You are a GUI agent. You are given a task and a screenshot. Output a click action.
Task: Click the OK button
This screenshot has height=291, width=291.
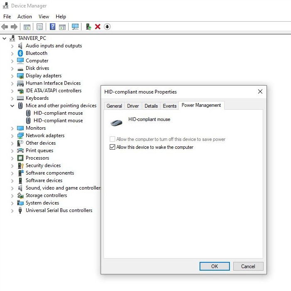tap(215, 266)
